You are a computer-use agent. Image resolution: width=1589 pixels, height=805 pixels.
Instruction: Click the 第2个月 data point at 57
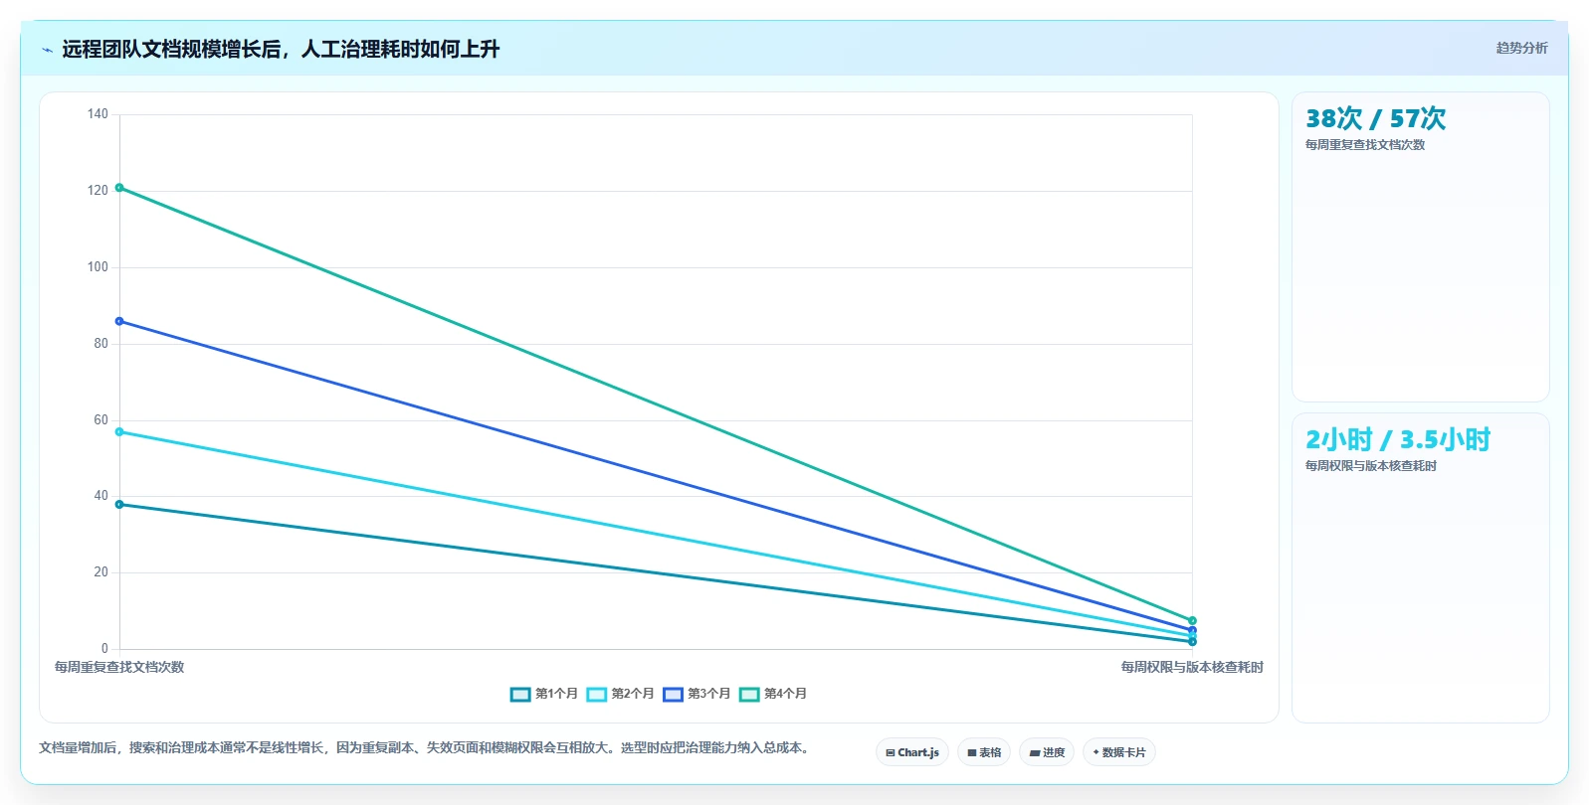coord(119,432)
